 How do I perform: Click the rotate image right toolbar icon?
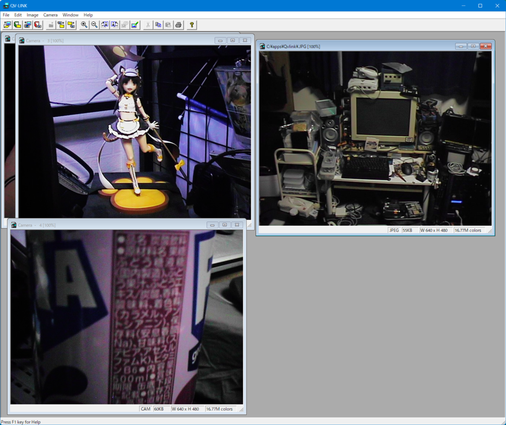(x=115, y=25)
